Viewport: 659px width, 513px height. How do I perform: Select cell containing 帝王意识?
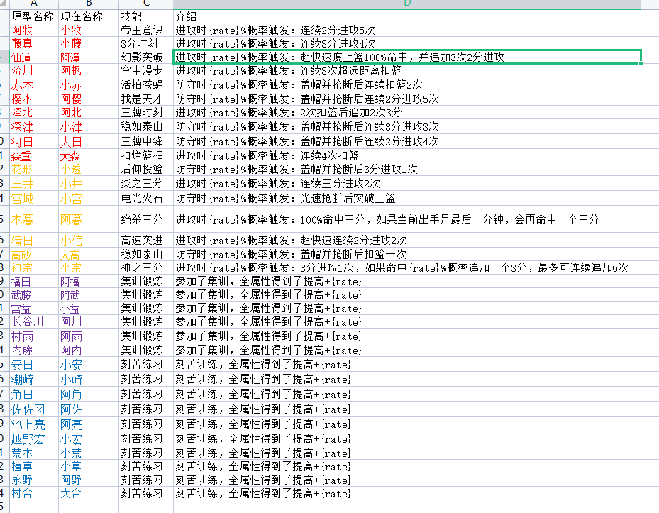tap(146, 30)
